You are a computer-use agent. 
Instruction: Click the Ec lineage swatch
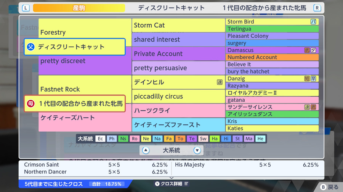pyautogui.click(x=100, y=138)
